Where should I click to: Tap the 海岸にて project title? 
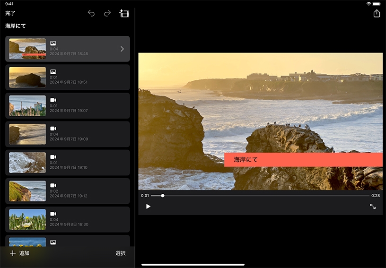pos(16,26)
